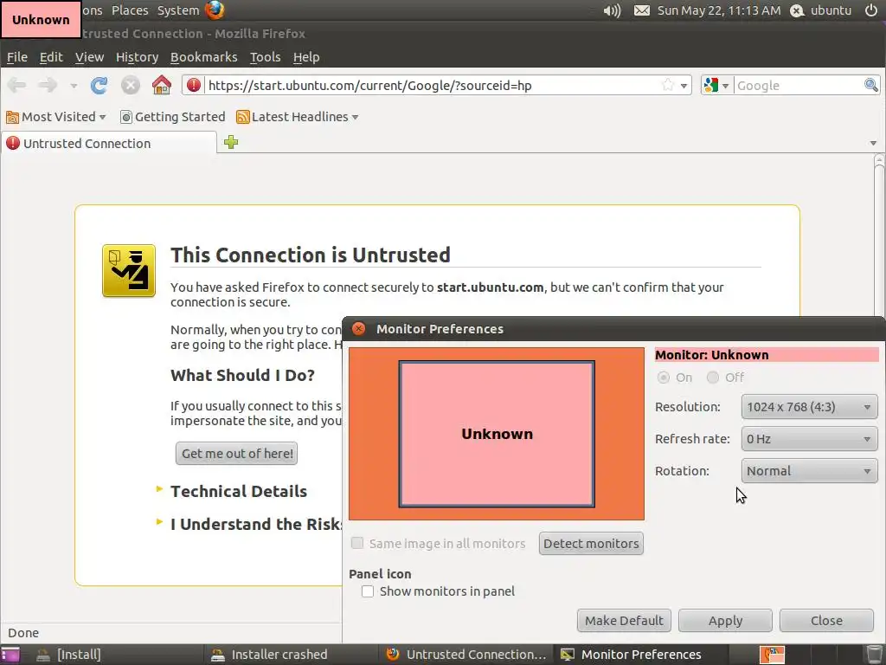886x665 pixels.
Task: Open the File menu
Action: pos(17,57)
